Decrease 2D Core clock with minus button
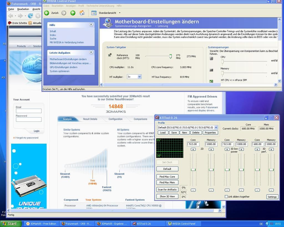This screenshot has width=284, height=227. pyautogui.click(x=193, y=190)
